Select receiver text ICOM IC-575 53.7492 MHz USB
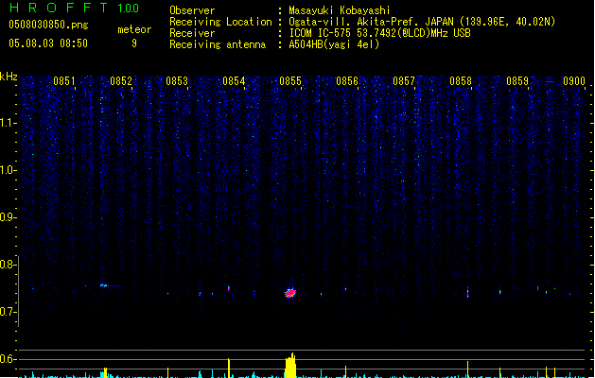595x378 pixels. coord(379,33)
